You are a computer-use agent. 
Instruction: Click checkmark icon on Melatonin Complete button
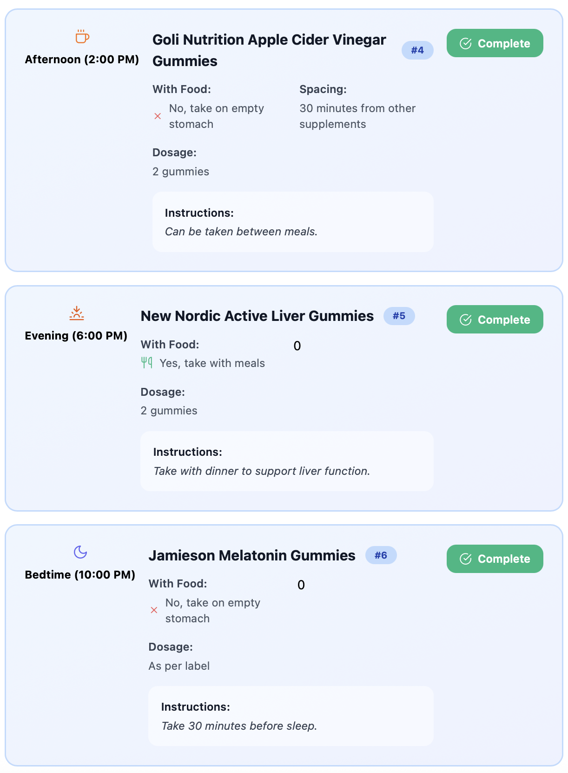click(465, 559)
